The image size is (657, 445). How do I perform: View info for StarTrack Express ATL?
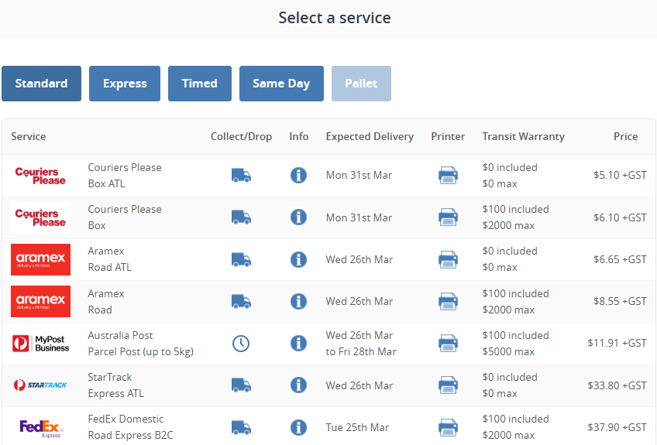point(298,385)
